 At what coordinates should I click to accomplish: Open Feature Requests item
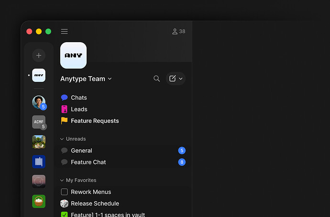pos(123,121)
